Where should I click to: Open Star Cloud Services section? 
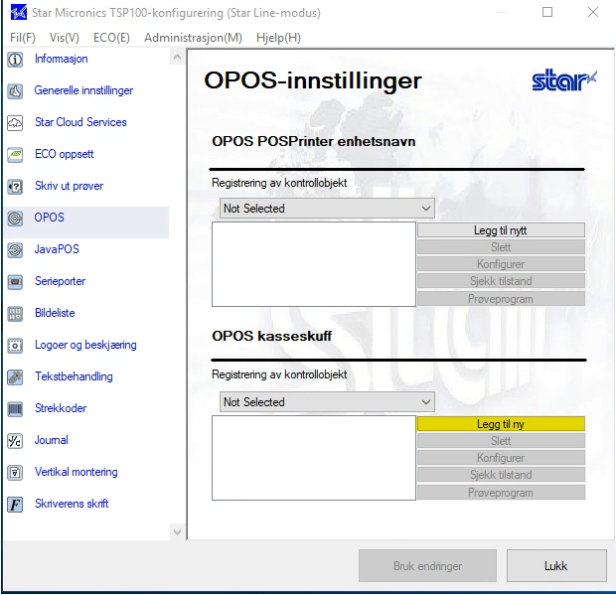80,122
